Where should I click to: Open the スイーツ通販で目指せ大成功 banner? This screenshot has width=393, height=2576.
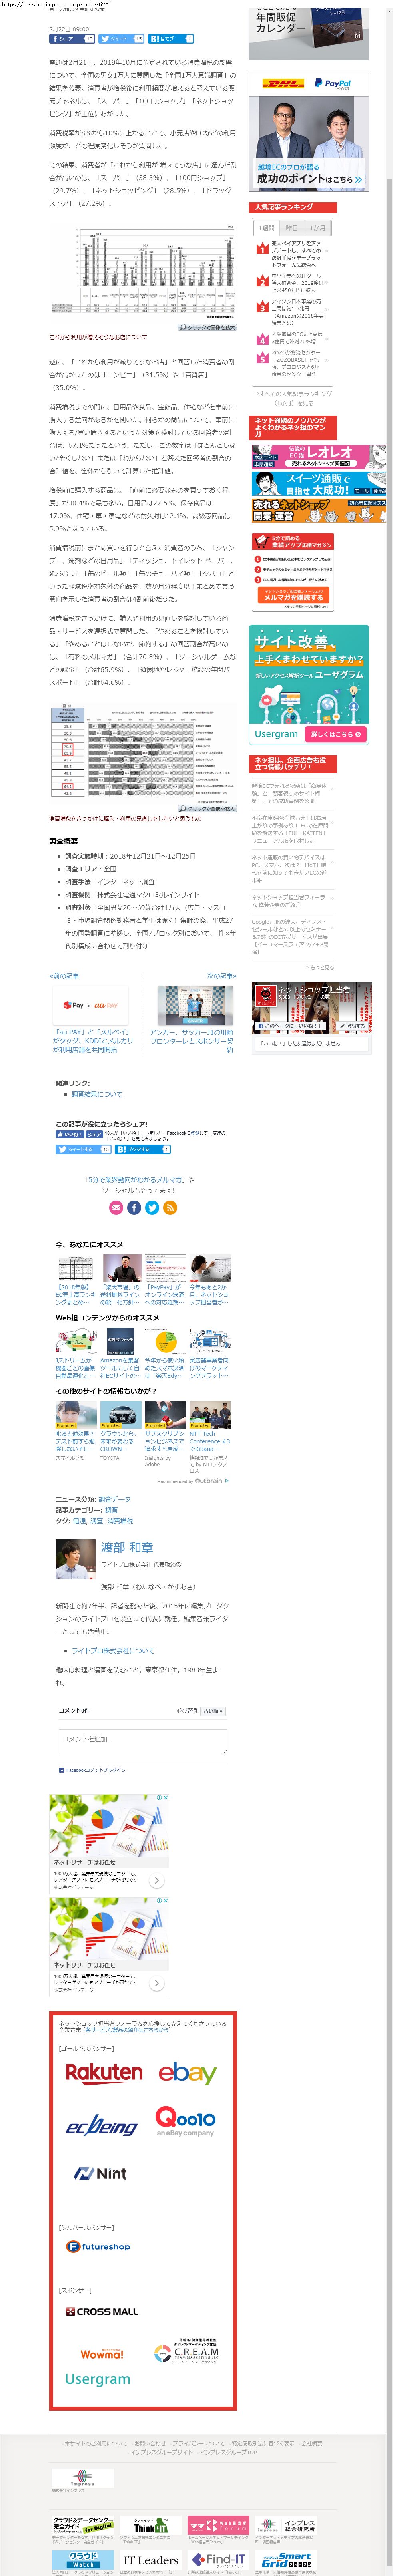[x=318, y=484]
